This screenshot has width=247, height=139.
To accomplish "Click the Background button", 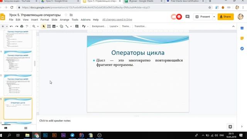I will (x=99, y=26).
